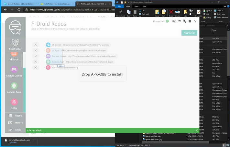Open the Android Games category
This screenshot has width=230, height=147.
coord(14,71)
